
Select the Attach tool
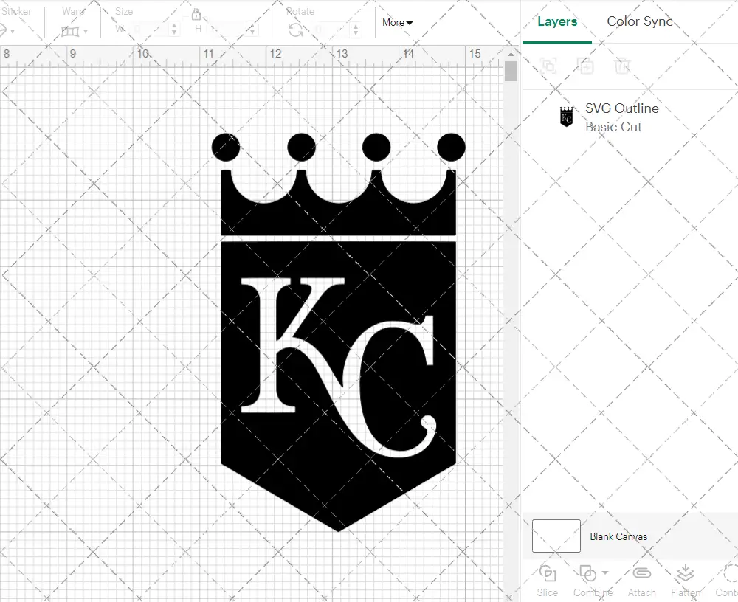pos(641,580)
